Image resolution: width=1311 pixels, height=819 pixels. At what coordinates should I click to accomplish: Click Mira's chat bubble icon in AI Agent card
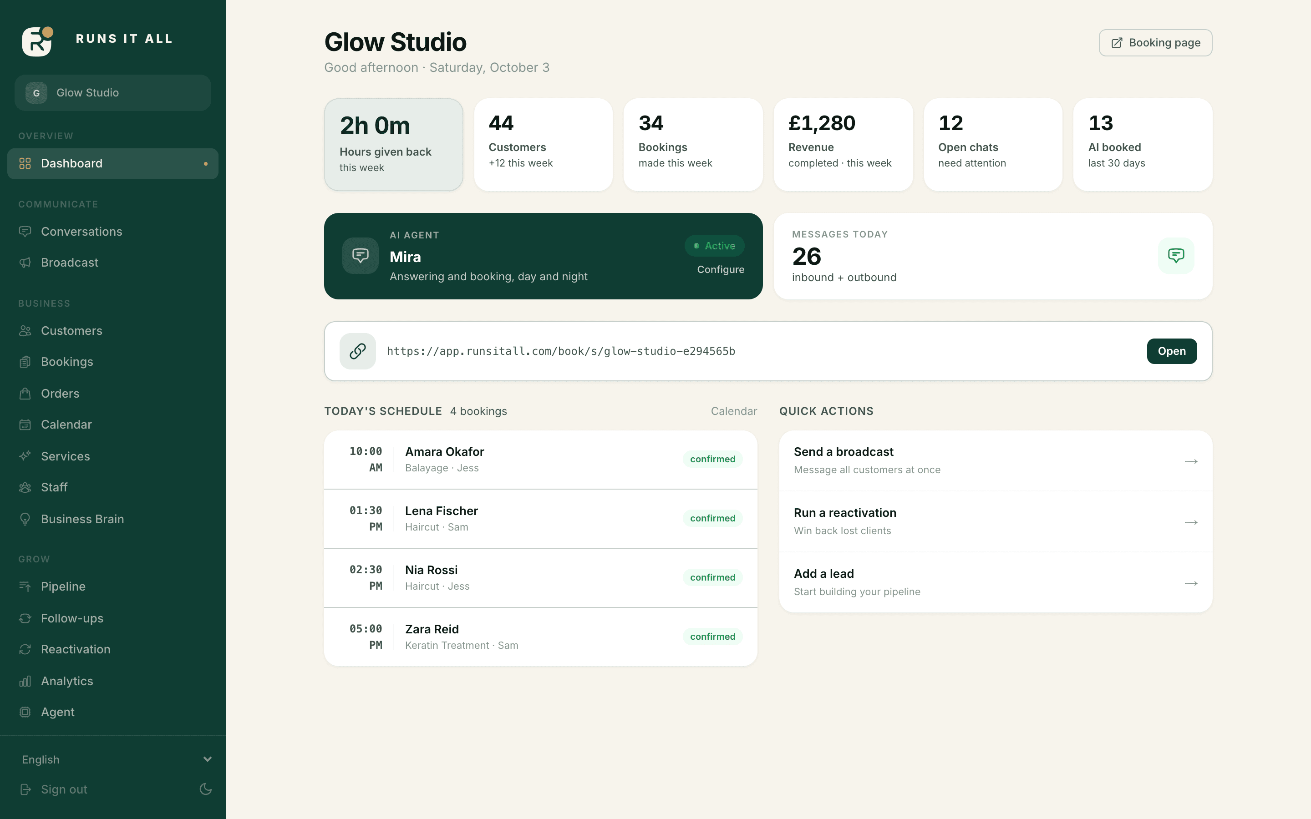pos(360,256)
